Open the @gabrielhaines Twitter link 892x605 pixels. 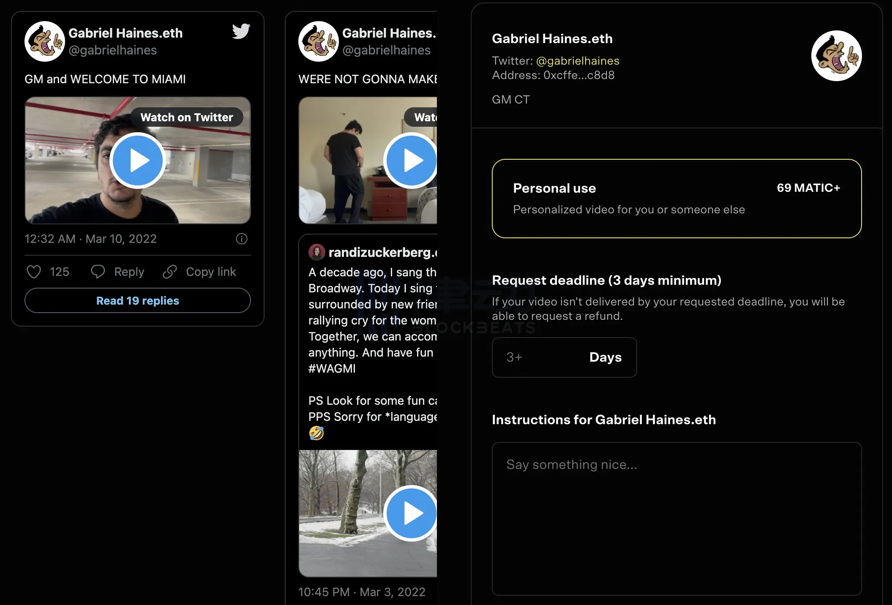click(x=577, y=61)
